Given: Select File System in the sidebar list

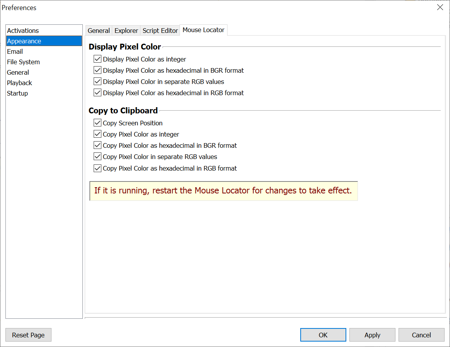Looking at the screenshot, I should click(23, 62).
